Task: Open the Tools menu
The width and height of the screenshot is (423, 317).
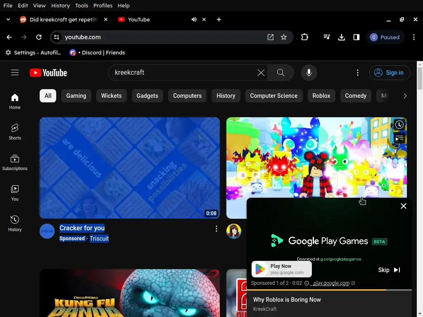Action: [x=81, y=5]
